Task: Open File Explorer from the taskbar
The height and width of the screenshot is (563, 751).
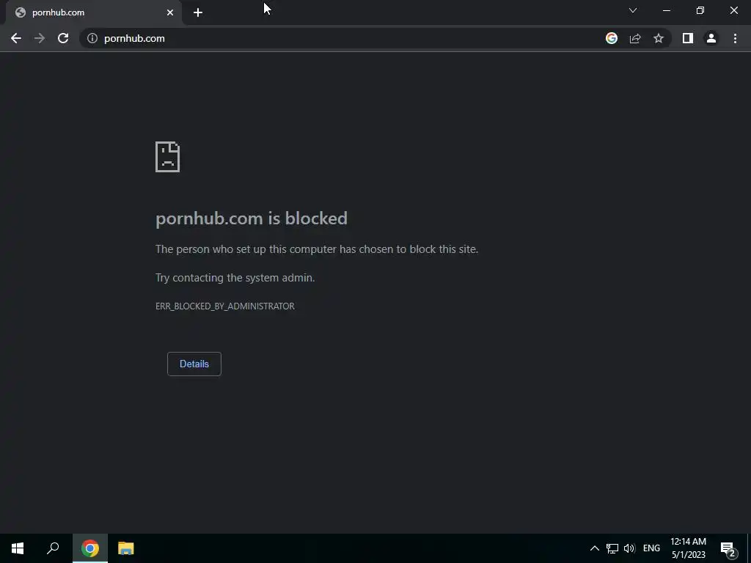Action: pos(126,548)
